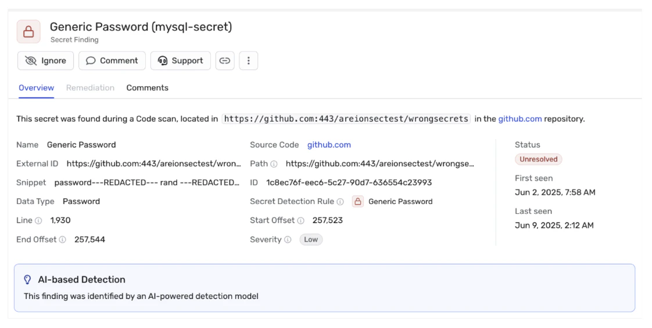Screen dimensions: 652x328
Task: Click the info icon beside End Offset
Action: click(x=62, y=240)
